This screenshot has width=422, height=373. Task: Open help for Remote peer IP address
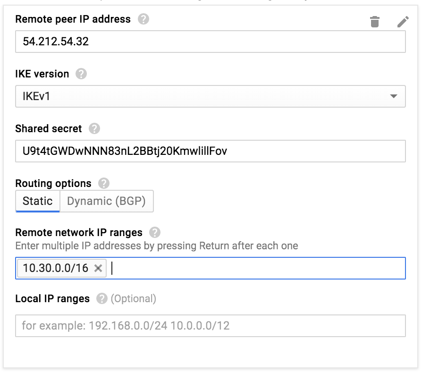pos(143,19)
